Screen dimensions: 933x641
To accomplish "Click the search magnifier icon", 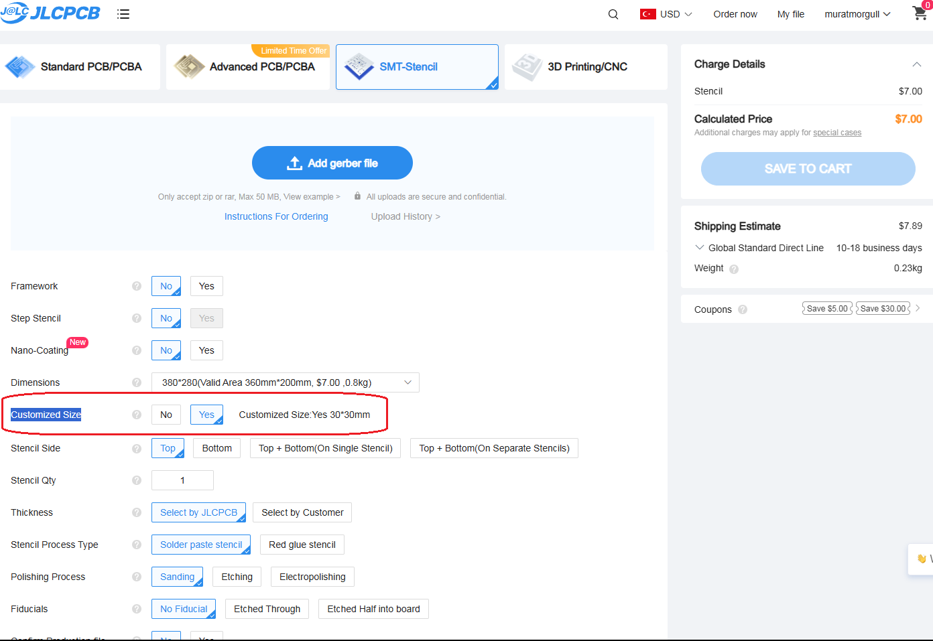I will [x=613, y=14].
